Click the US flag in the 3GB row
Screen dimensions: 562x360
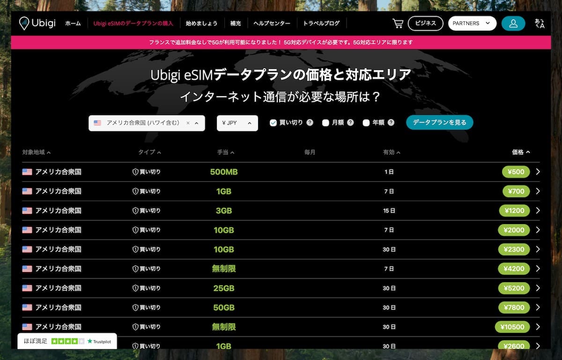[27, 210]
